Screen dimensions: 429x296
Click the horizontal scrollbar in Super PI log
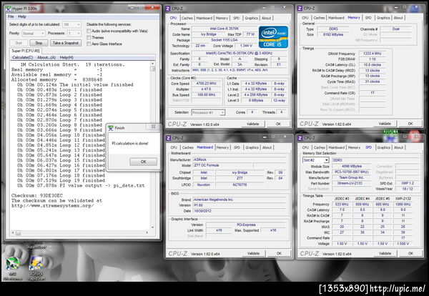80,233
